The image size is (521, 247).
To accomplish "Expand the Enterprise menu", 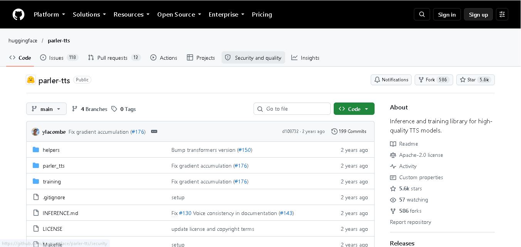I will click(x=227, y=14).
